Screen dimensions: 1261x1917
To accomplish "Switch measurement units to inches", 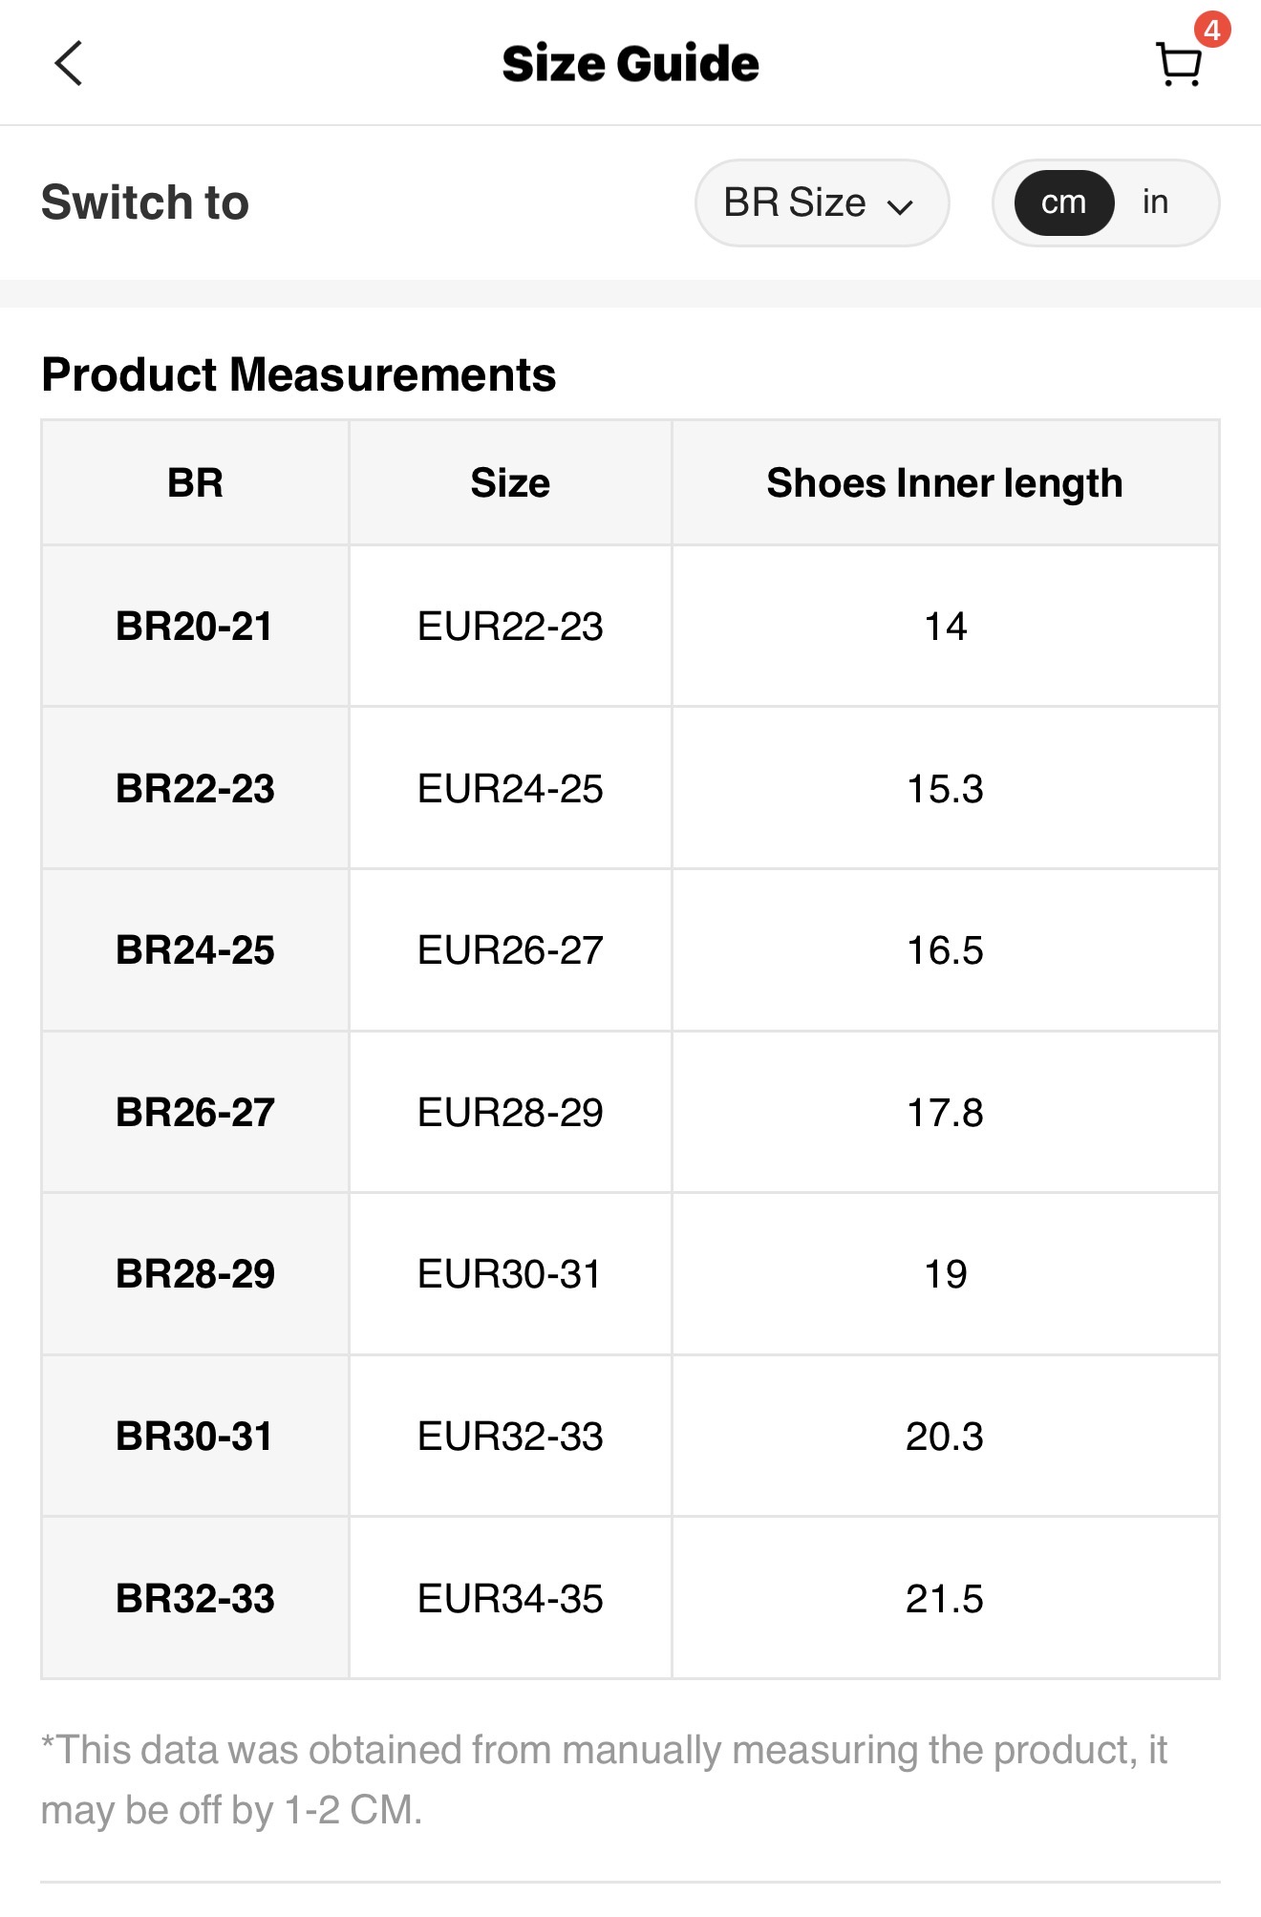I will point(1155,202).
